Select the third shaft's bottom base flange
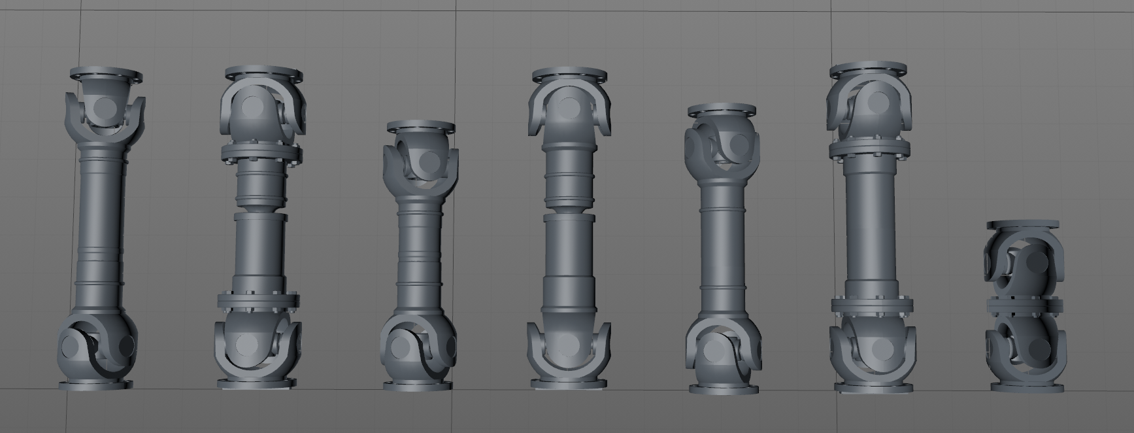1134x433 pixels. 419,386
